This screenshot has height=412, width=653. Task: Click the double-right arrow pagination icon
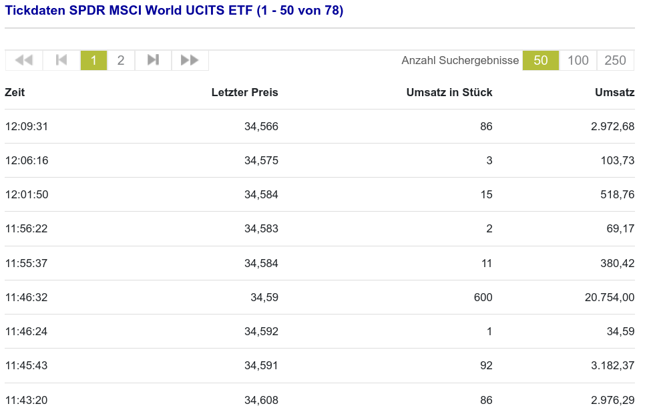(x=190, y=60)
